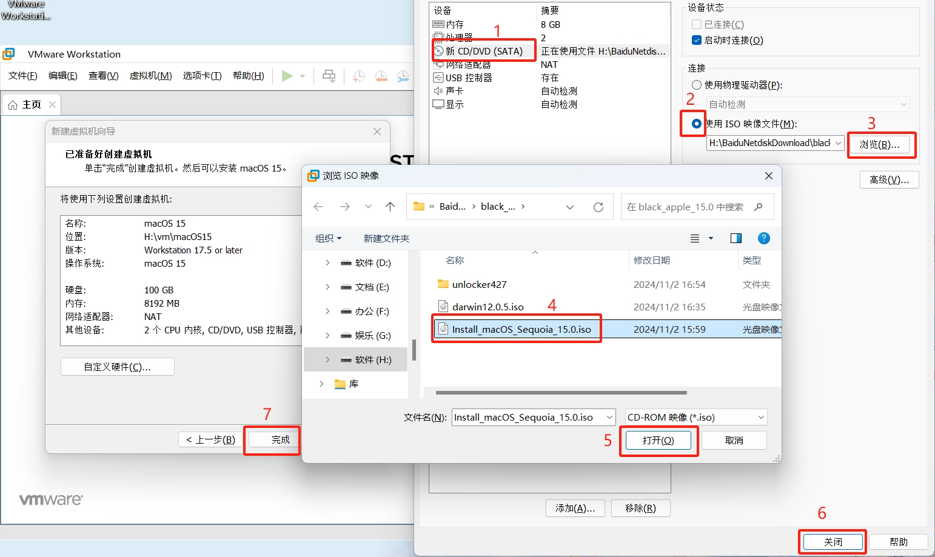
Task: Click the 文档 (E:) drive icon
Action: [346, 287]
